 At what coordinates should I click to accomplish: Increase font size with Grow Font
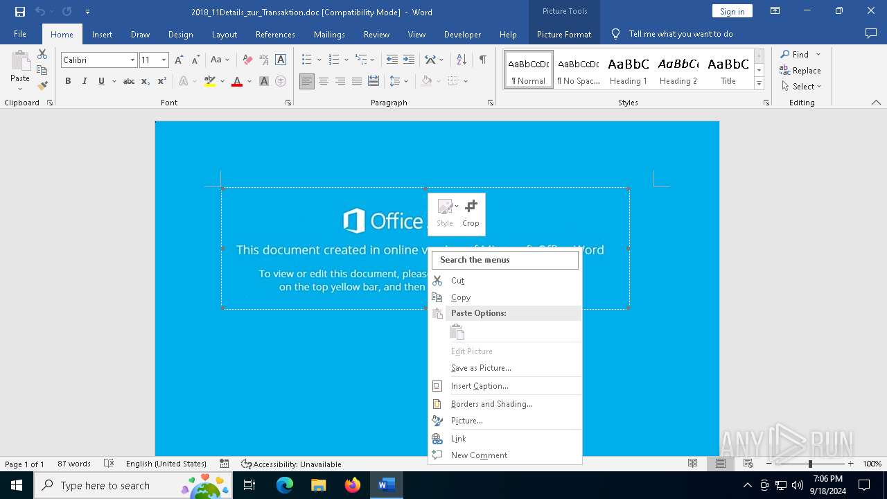click(179, 60)
